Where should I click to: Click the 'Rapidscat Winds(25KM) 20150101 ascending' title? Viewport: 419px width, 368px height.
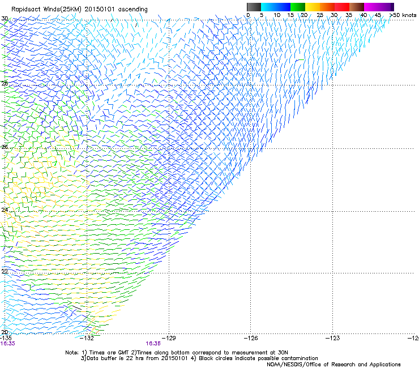pyautogui.click(x=79, y=10)
